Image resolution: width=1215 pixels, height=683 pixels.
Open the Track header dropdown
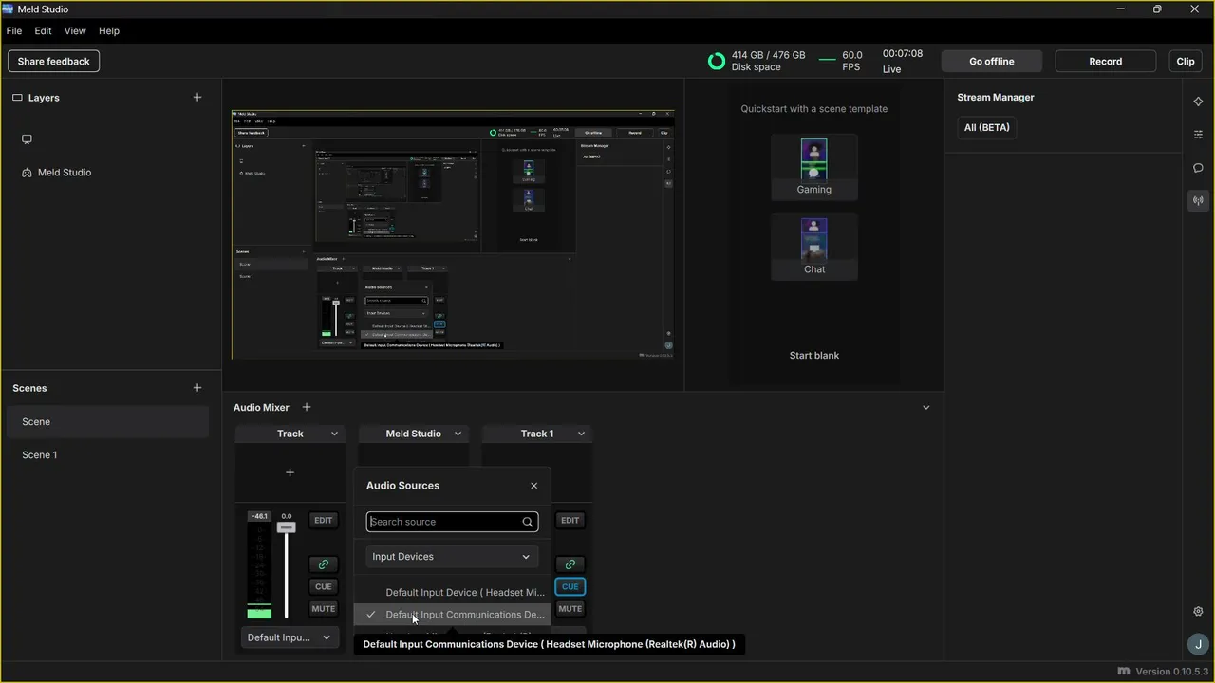click(x=334, y=434)
